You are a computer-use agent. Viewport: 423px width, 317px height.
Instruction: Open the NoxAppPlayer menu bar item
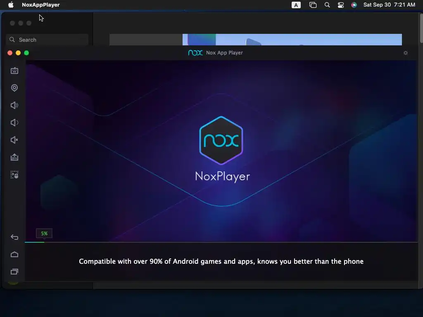click(41, 5)
